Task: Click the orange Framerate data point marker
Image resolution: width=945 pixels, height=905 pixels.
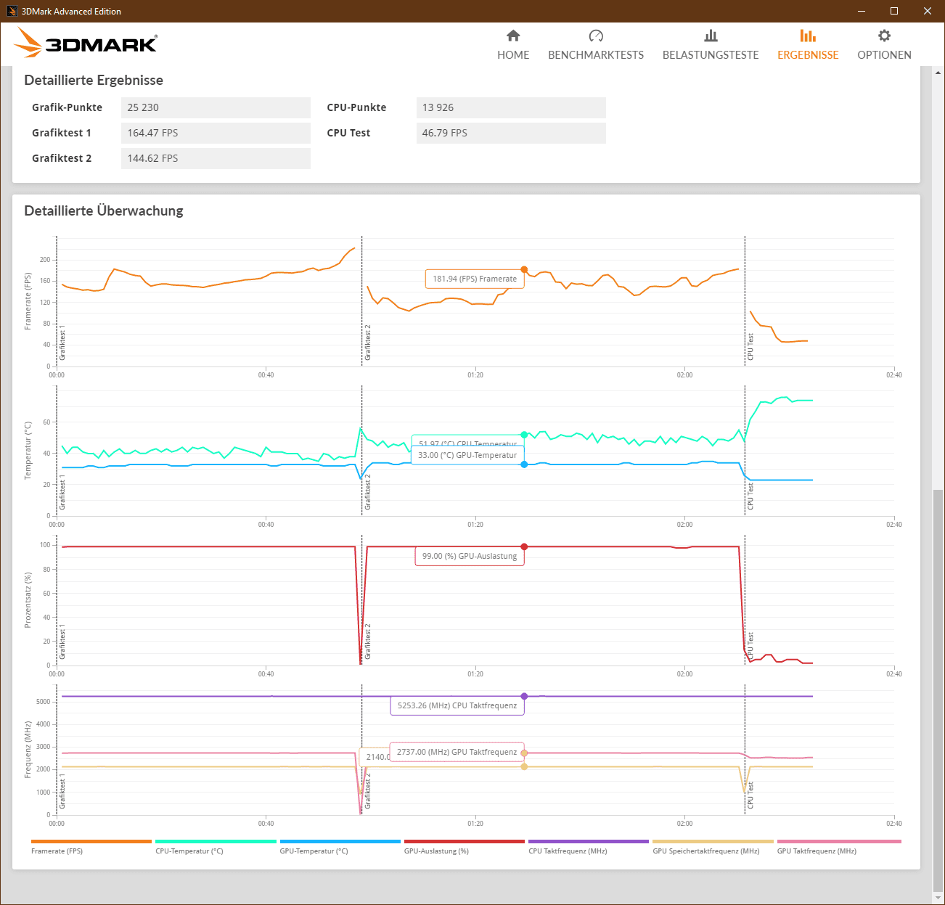Action: (524, 270)
